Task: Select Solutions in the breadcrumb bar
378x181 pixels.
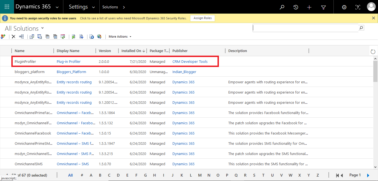Action: (x=110, y=7)
